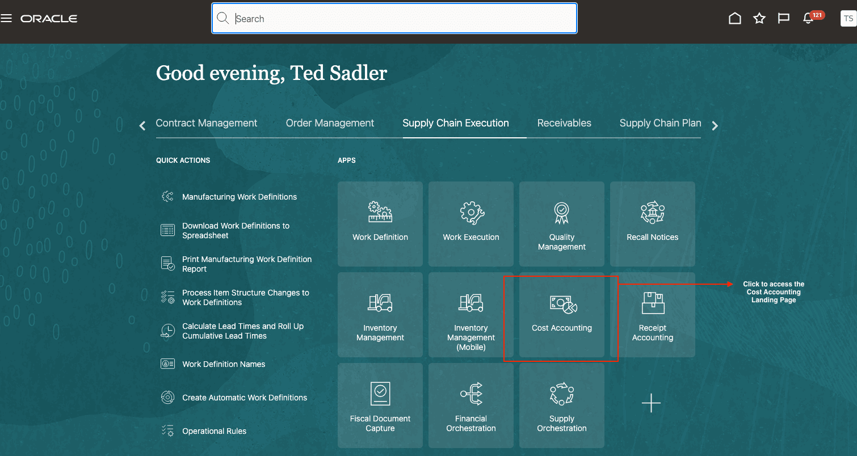
Task: Open the hamburger navigator menu
Action: point(6,19)
